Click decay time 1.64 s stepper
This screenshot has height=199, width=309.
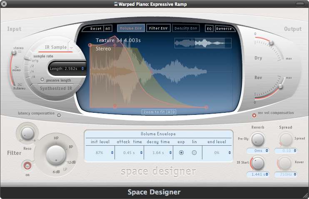coord(170,152)
